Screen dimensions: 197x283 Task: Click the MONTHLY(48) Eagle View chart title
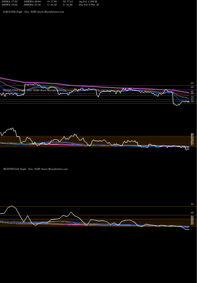pos(35,169)
